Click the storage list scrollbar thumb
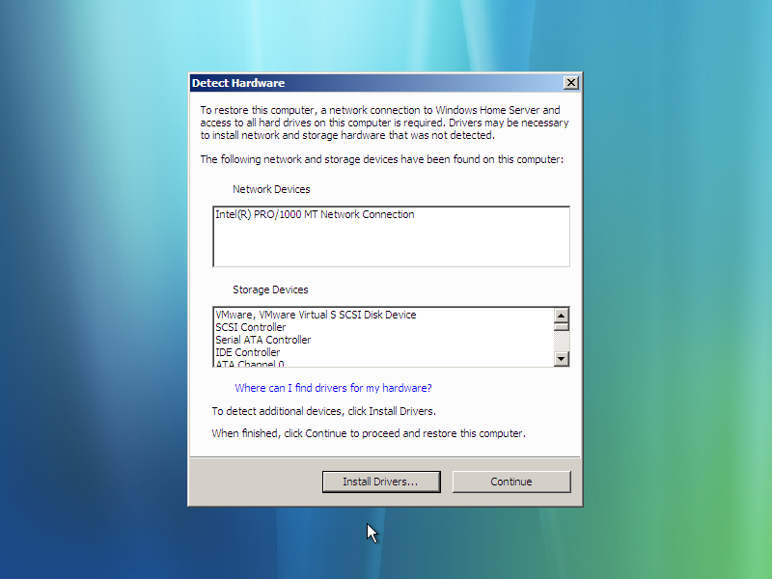This screenshot has width=772, height=579. tap(562, 326)
